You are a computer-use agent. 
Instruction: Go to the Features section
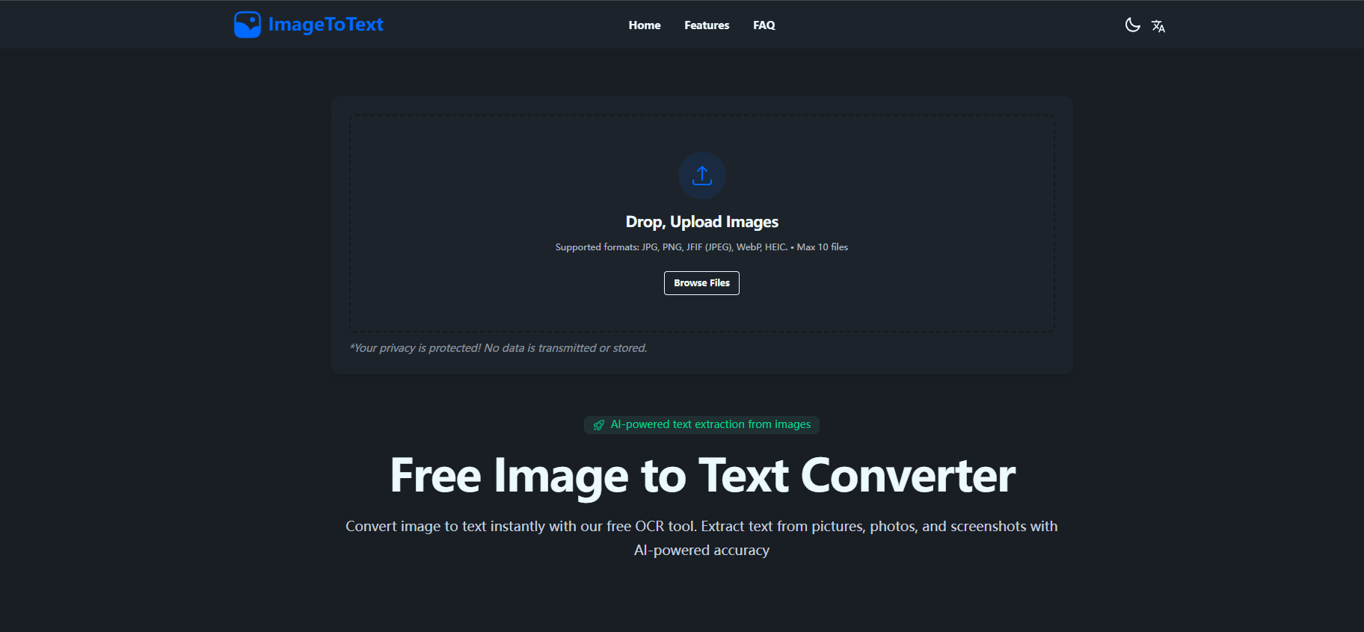706,25
